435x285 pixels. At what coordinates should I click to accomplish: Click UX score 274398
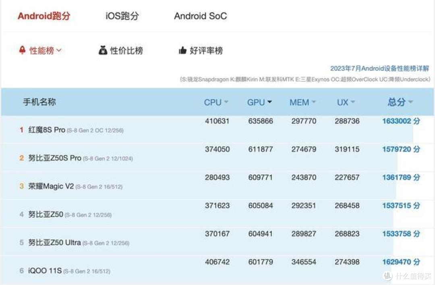pyautogui.click(x=347, y=262)
